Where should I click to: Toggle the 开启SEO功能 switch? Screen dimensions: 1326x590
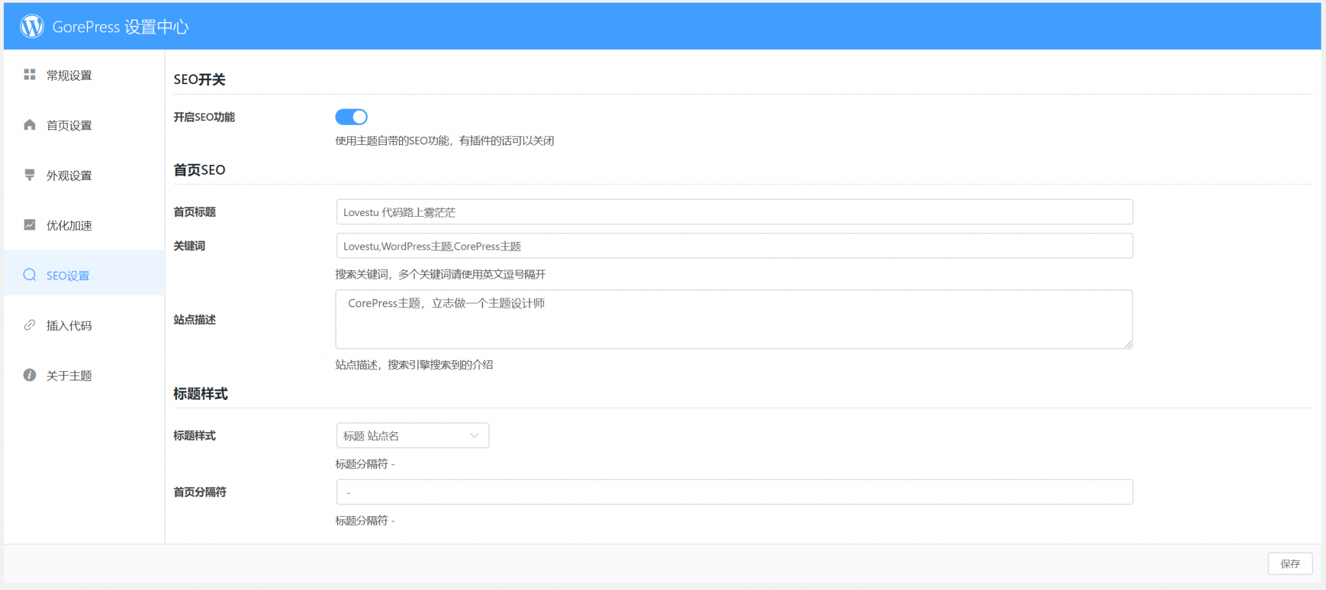[x=351, y=117]
